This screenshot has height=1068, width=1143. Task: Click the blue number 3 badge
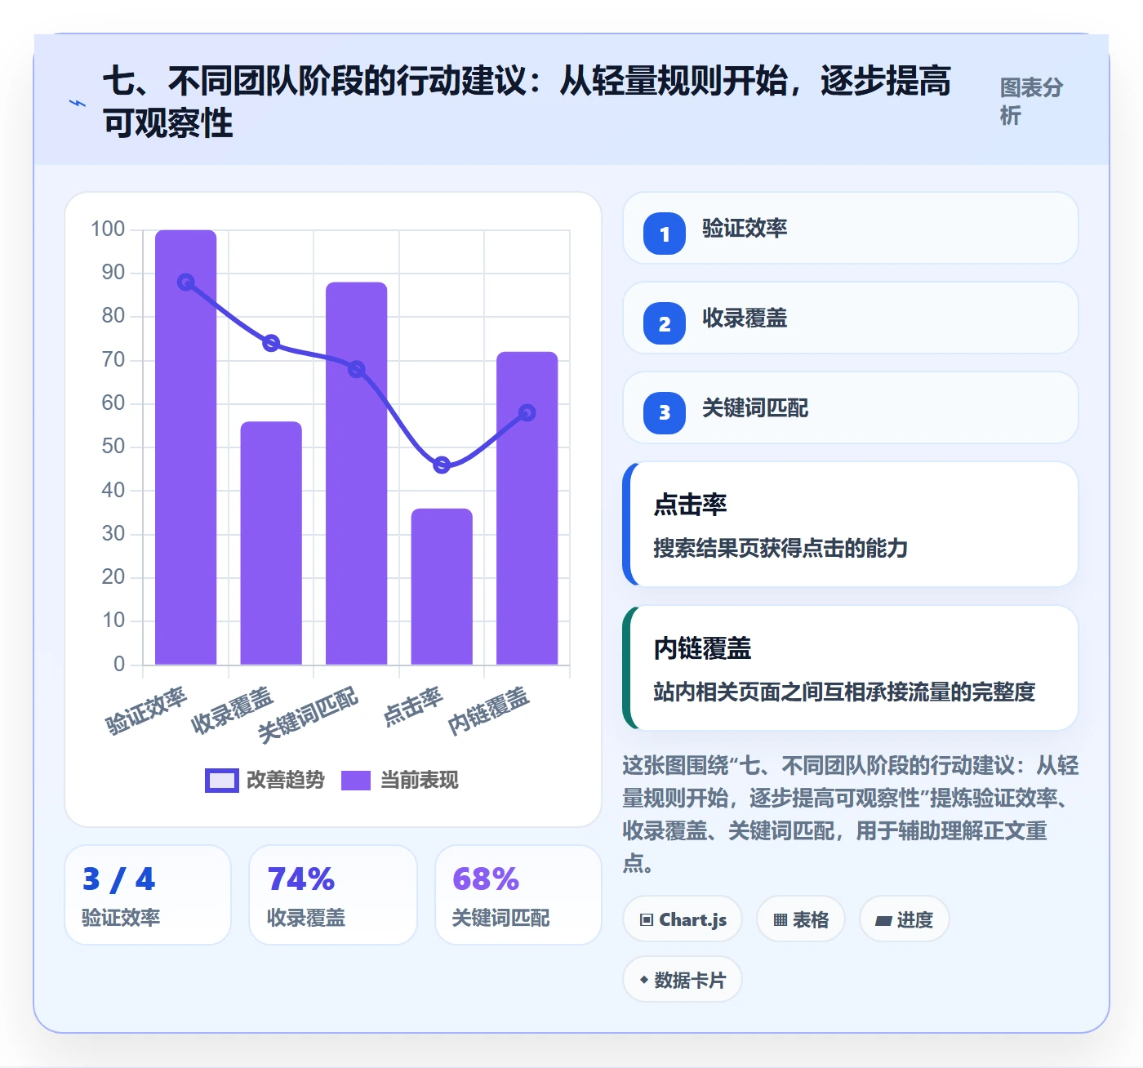[665, 413]
